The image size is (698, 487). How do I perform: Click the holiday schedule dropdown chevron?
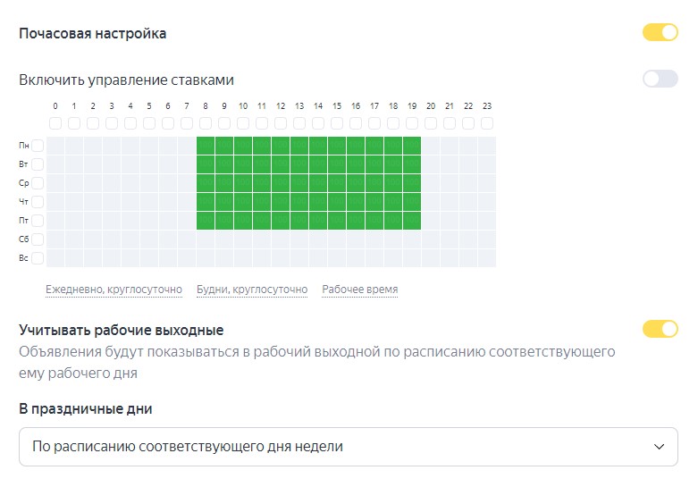660,446
